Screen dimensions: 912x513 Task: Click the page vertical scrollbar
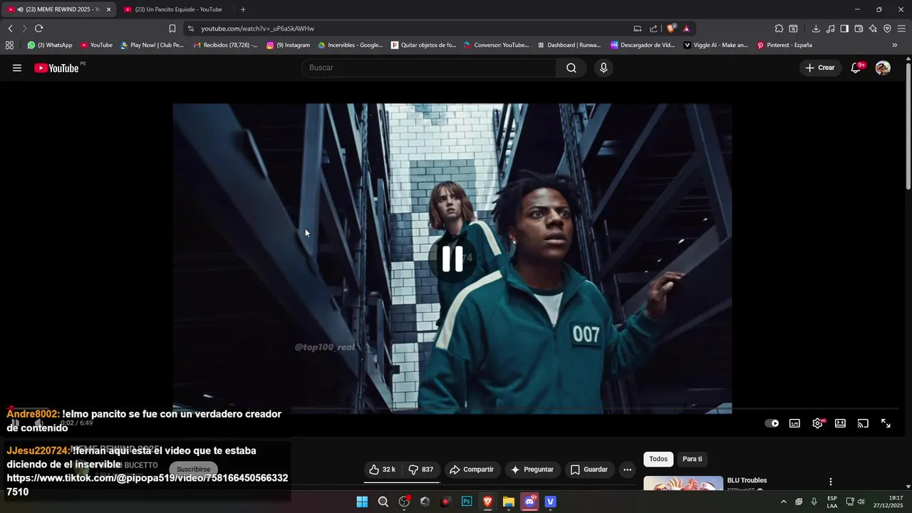tap(908, 128)
